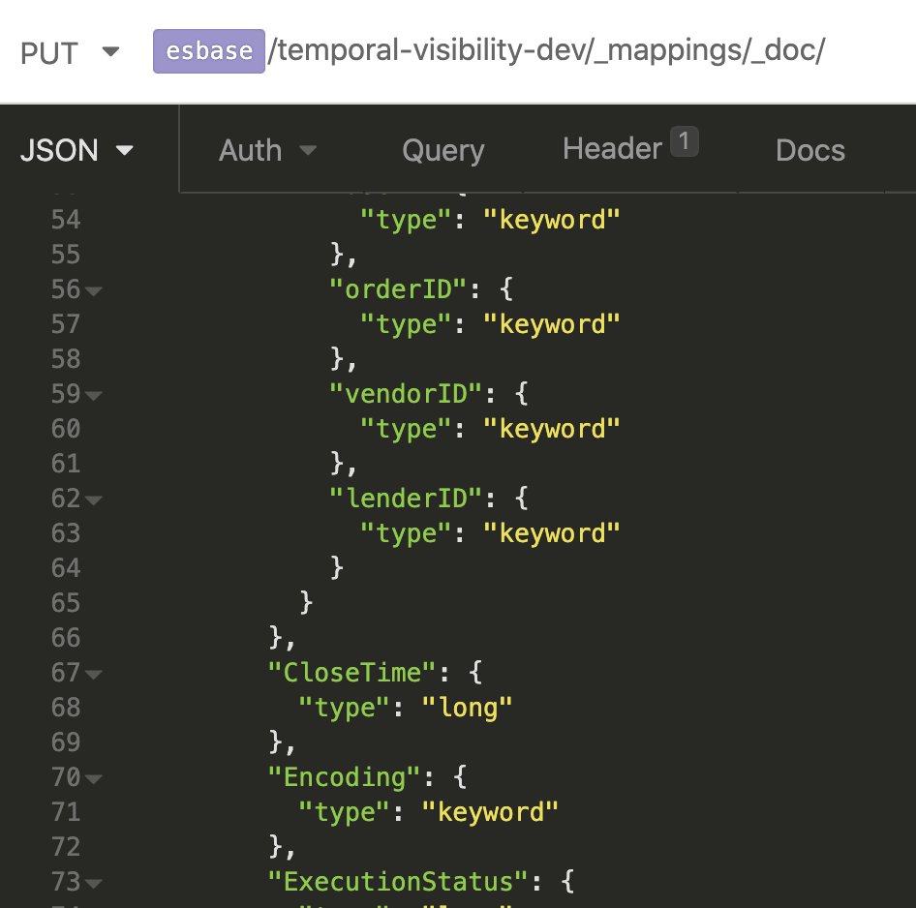Open the PUT request method dropdown
Image resolution: width=916 pixels, height=908 pixels.
pos(70,52)
